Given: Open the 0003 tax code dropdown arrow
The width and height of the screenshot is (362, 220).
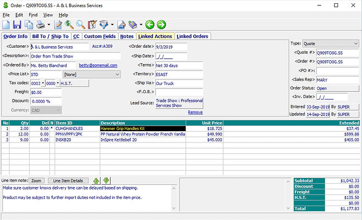Looking at the screenshot, I should (43, 83).
